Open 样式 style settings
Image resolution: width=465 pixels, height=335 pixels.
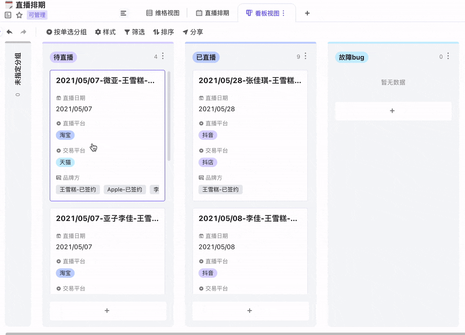[x=105, y=32]
